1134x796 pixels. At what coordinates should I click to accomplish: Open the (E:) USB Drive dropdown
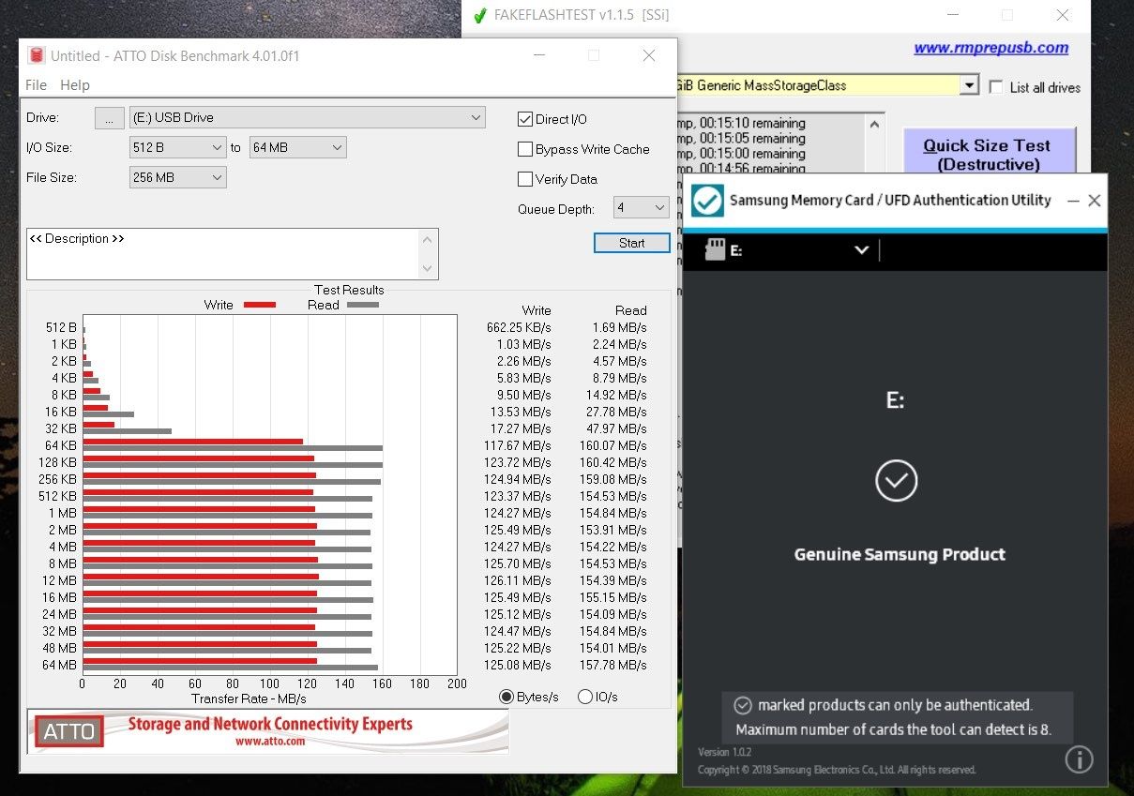(x=308, y=117)
